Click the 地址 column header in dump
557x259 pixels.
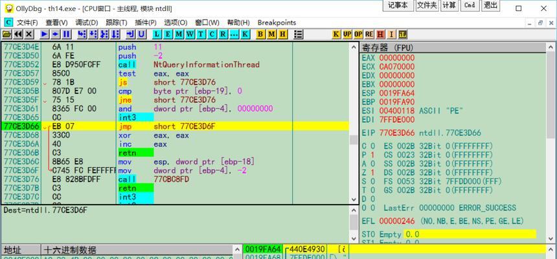coord(21,250)
